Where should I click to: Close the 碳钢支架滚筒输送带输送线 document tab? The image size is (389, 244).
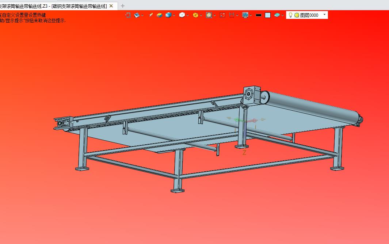pos(111,6)
